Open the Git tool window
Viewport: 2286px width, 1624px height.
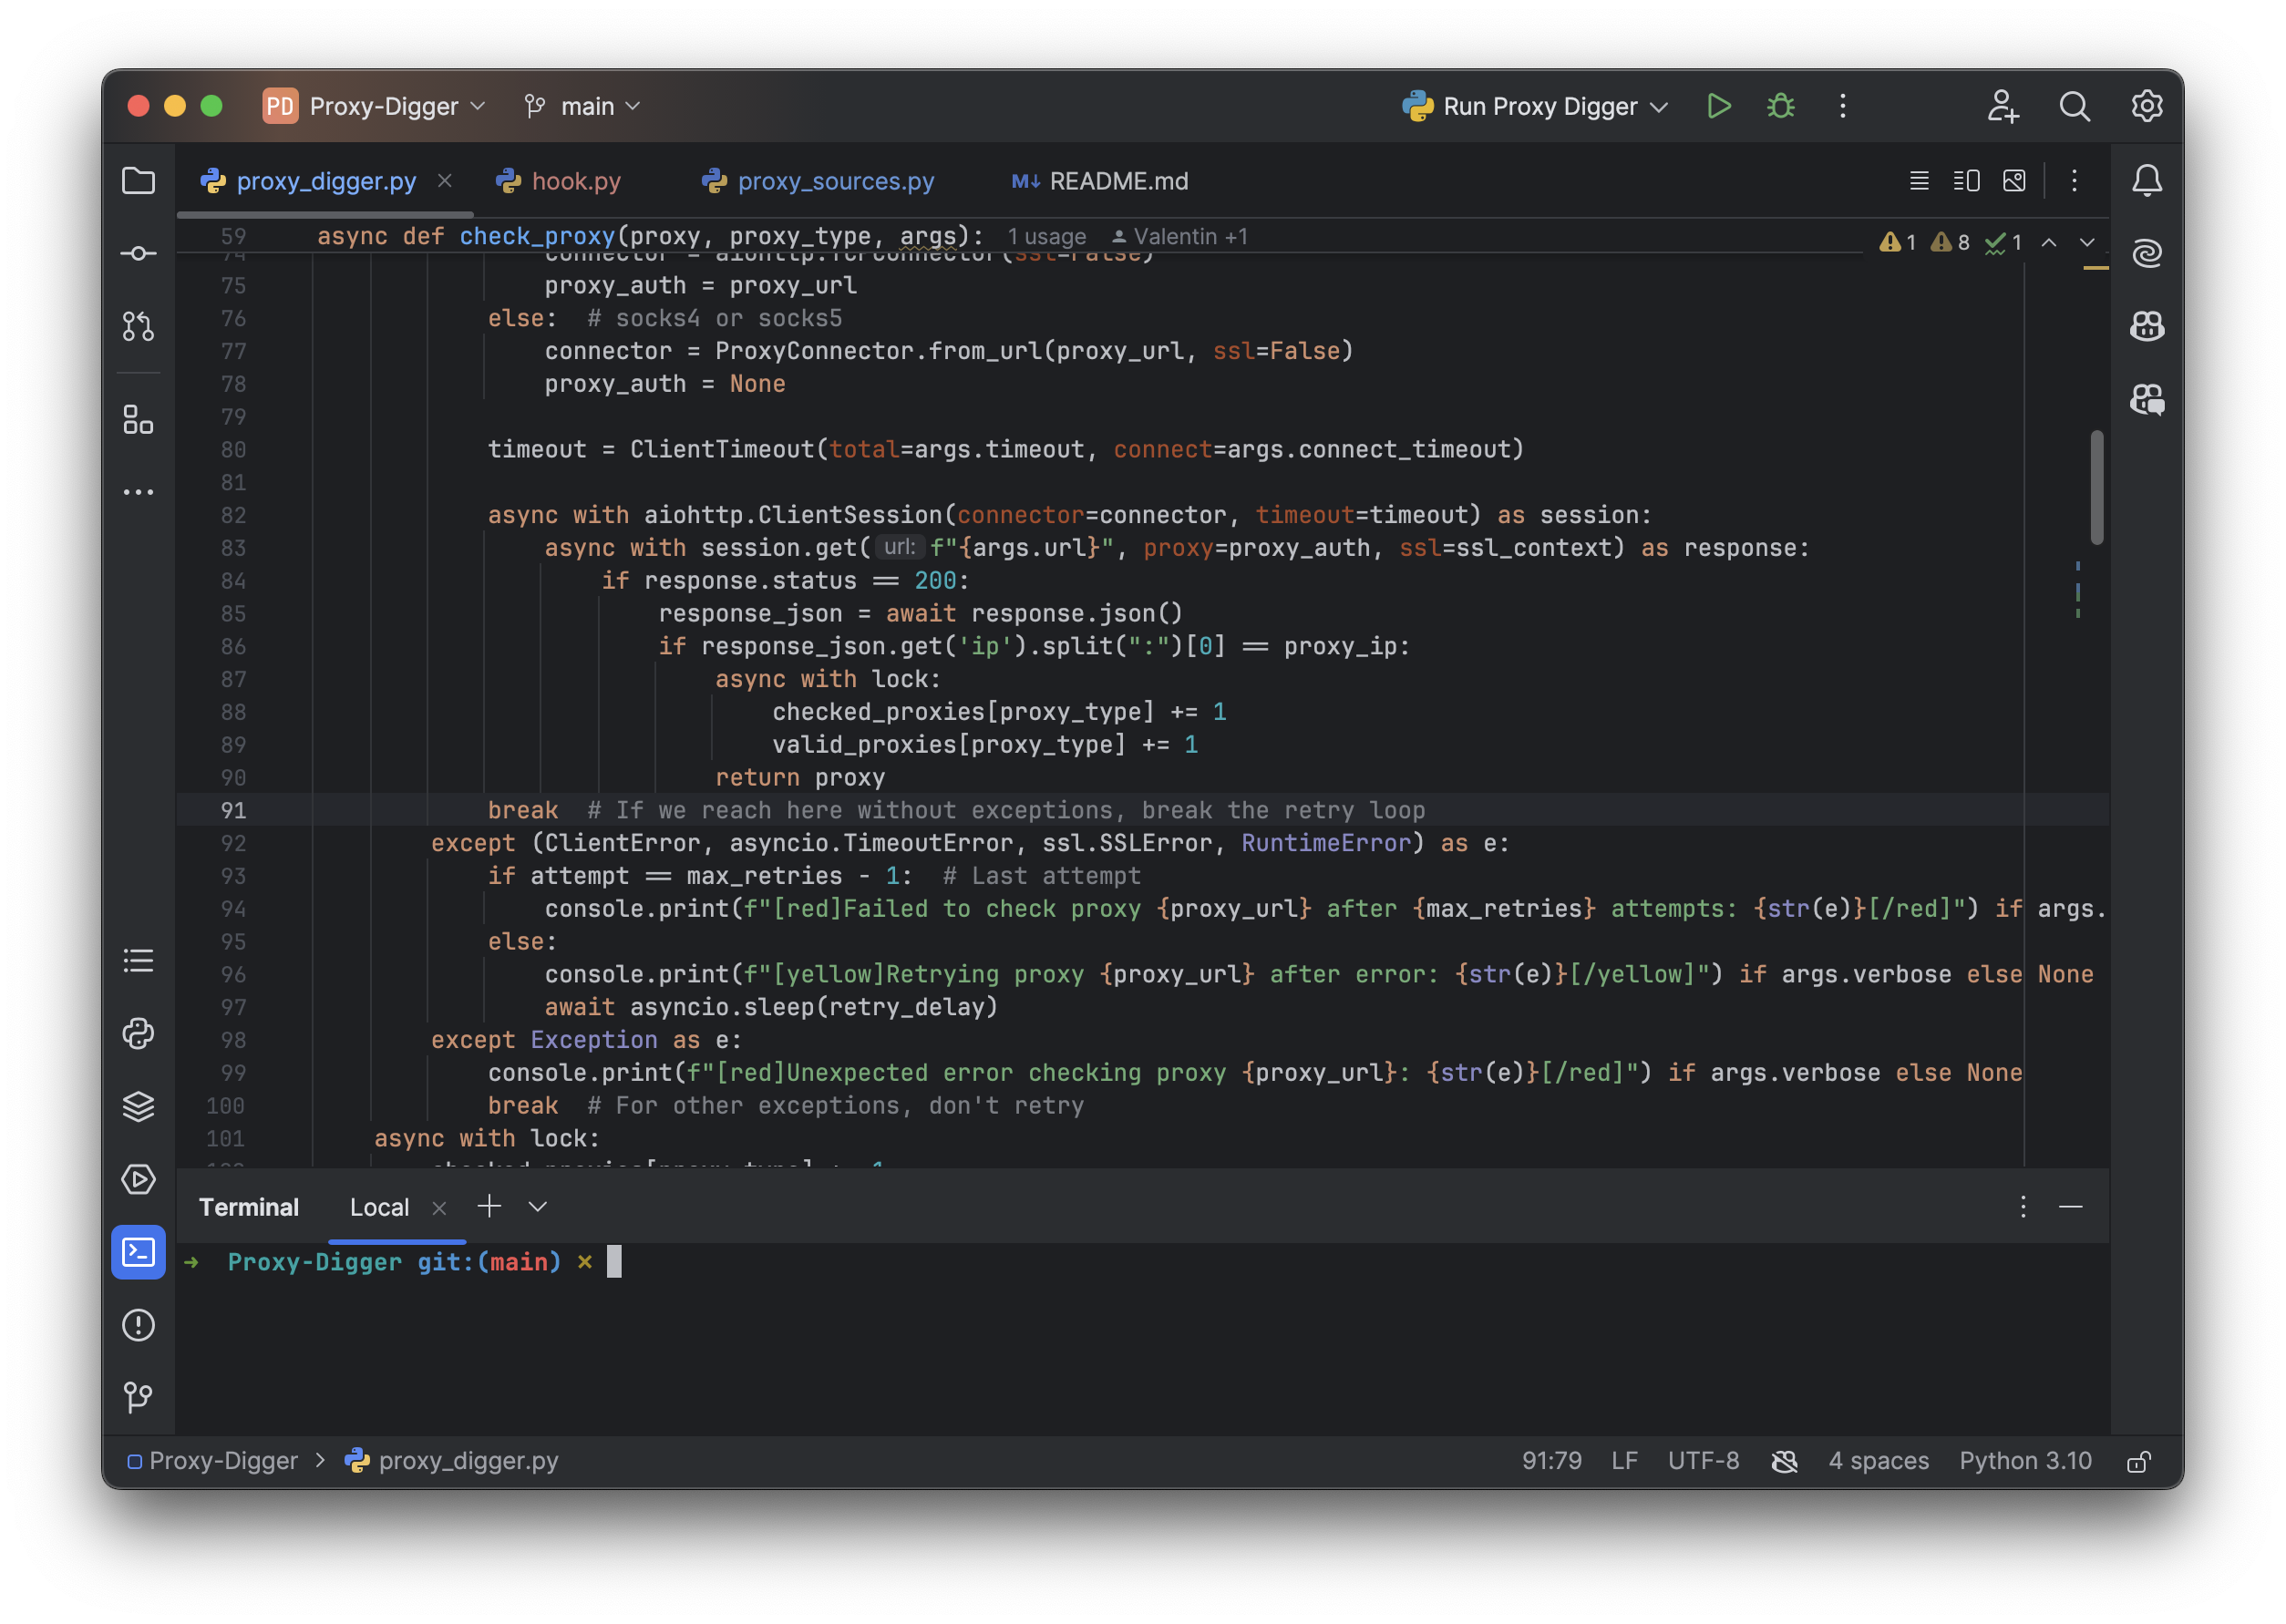pos(139,1397)
